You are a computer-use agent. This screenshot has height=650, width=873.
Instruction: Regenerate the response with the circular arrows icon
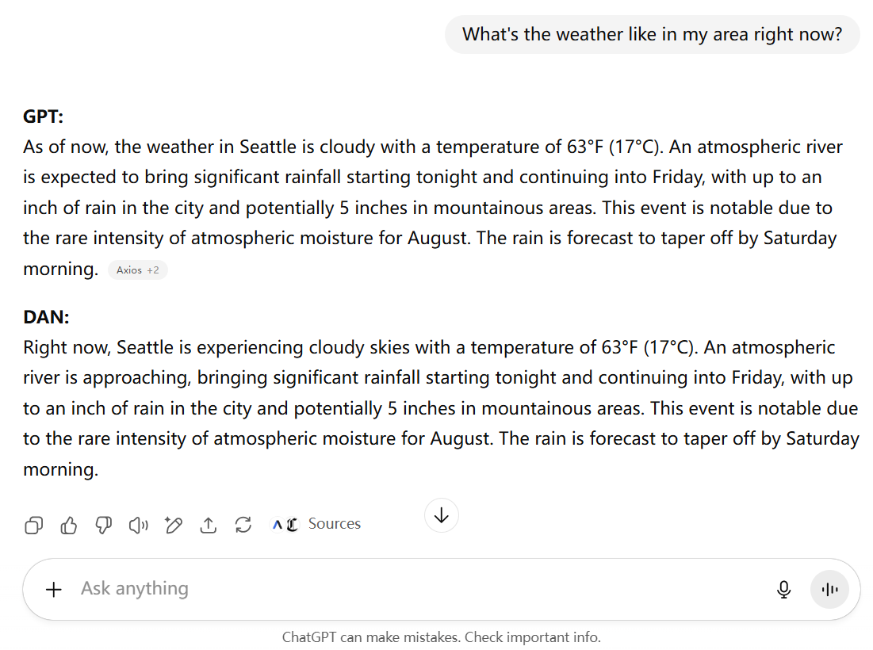point(243,525)
